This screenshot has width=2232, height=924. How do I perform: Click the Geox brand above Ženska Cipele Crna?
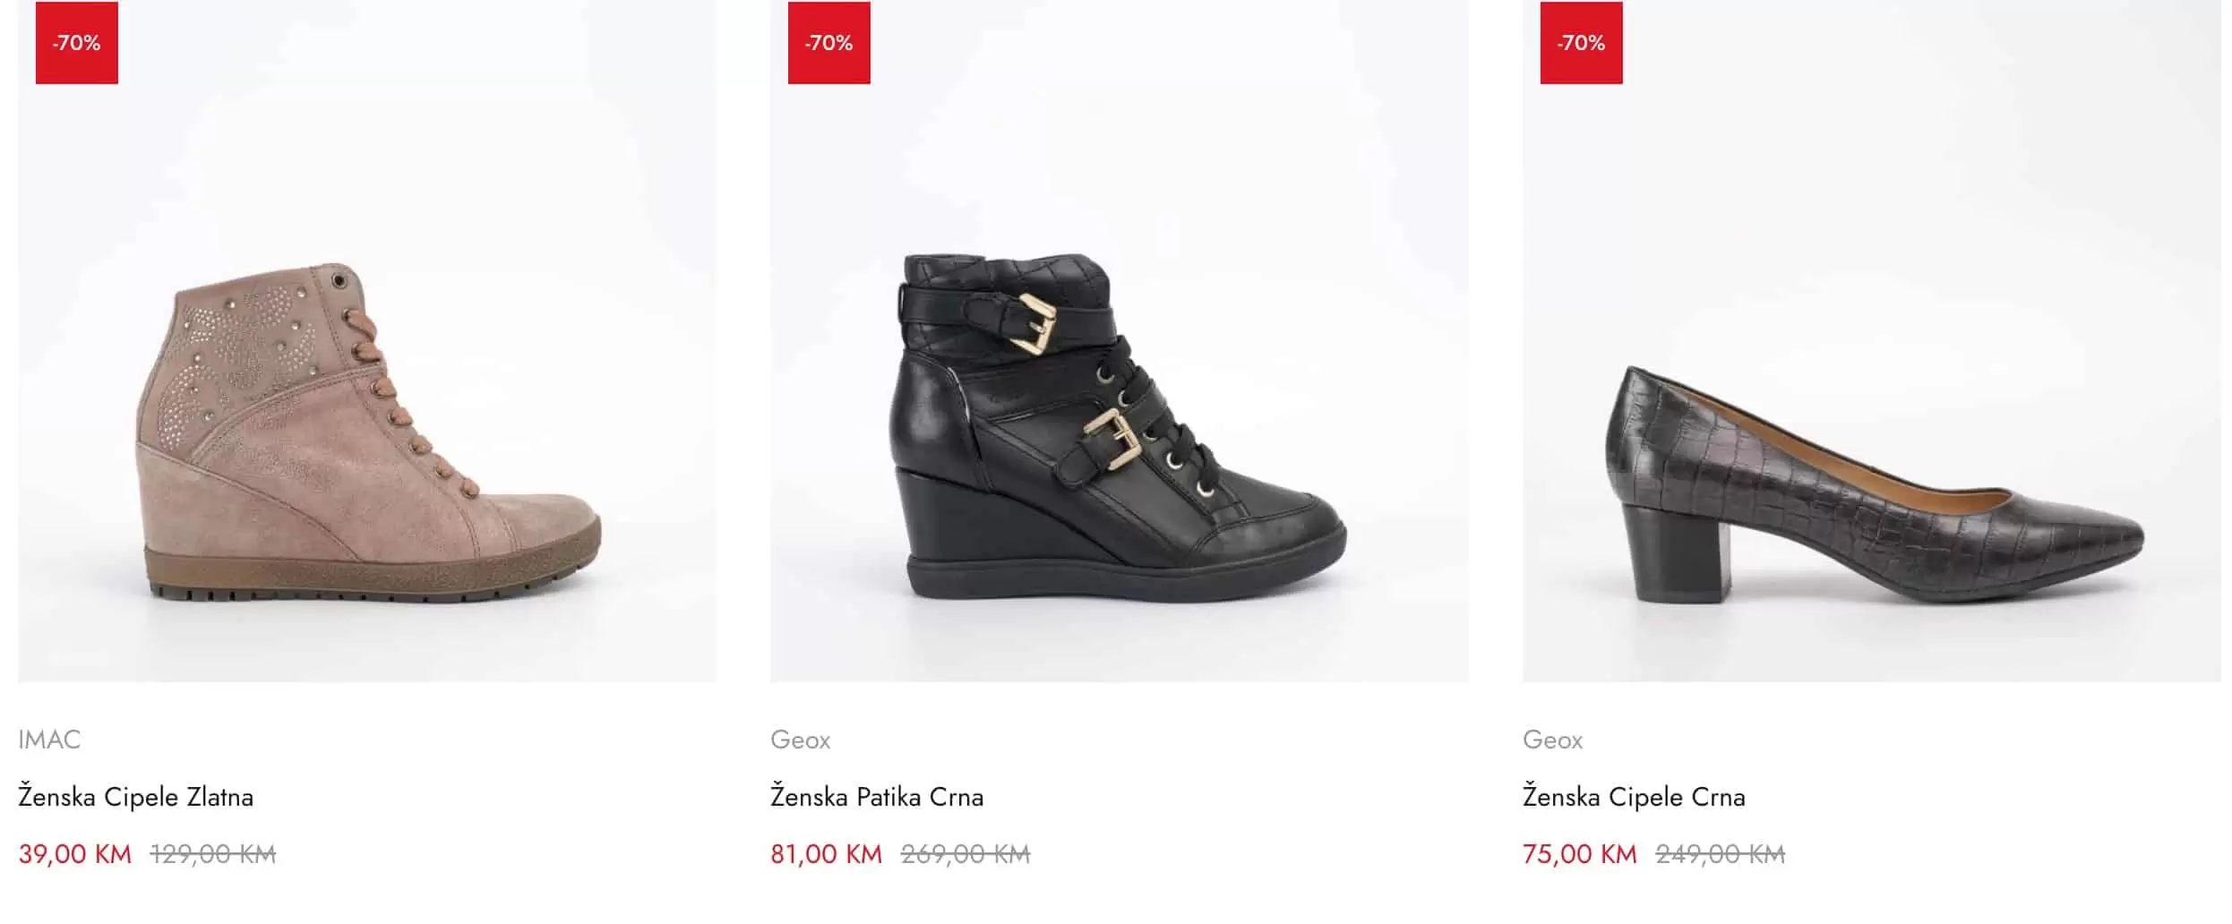click(1552, 740)
